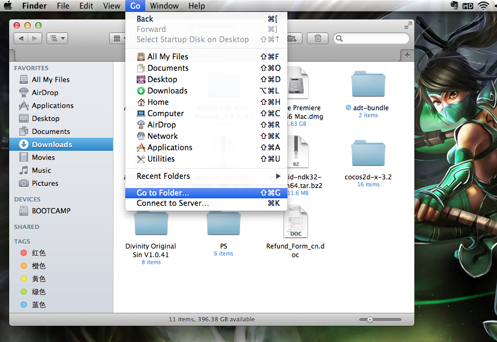Open the Apple menu
This screenshot has height=342, width=497.
click(8, 6)
